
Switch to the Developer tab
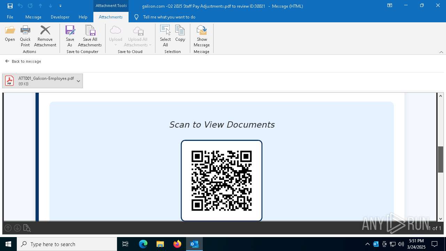(60, 17)
